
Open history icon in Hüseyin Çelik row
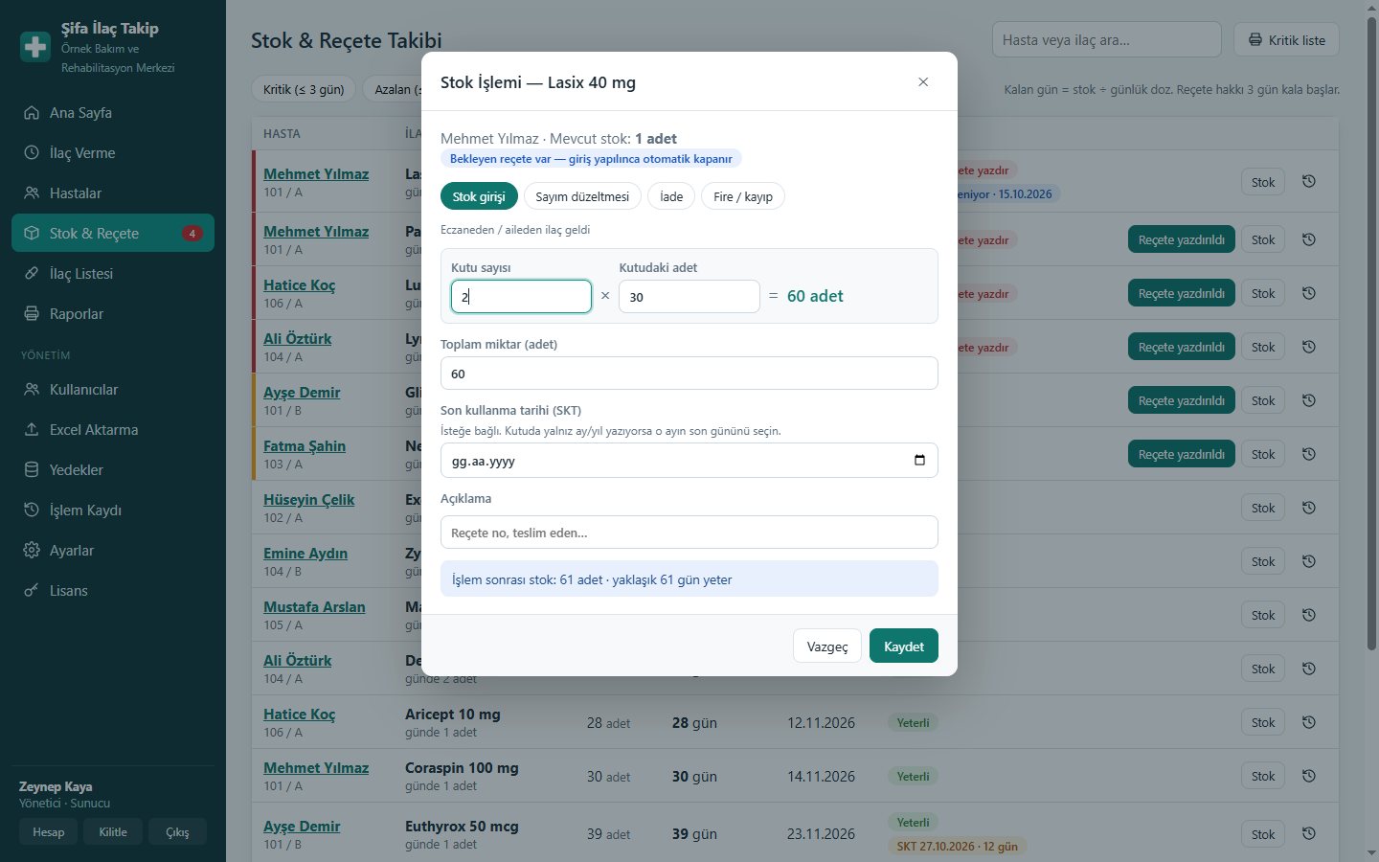point(1309,508)
